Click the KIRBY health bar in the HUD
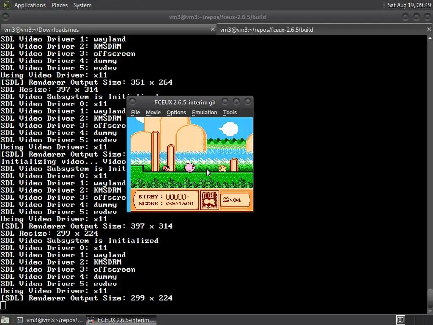This screenshot has width=433, height=325. tap(177, 197)
